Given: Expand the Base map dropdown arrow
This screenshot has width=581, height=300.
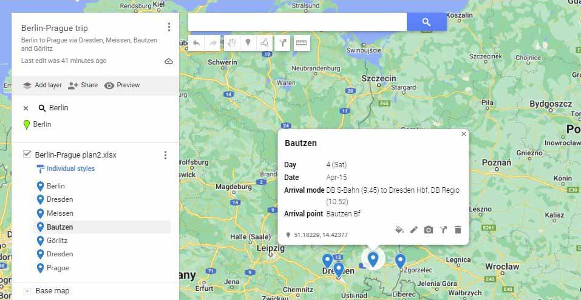Looking at the screenshot, I should point(27,292).
